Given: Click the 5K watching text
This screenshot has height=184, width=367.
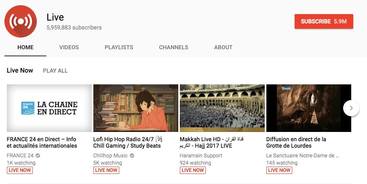Looking at the screenshot, I should 108,163.
